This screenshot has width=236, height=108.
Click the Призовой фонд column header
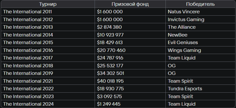[130, 4]
